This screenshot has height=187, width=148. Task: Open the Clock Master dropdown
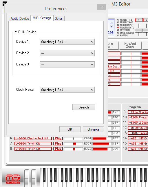67,90
